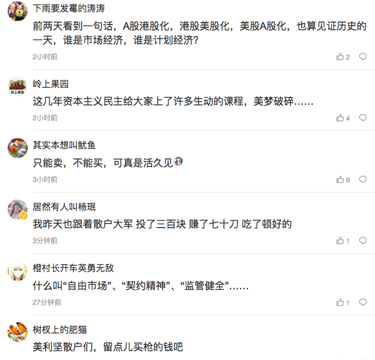375x360 pixels.
Task: Open avatar of 其实本想叫鱿鱼
Action: tap(18, 148)
